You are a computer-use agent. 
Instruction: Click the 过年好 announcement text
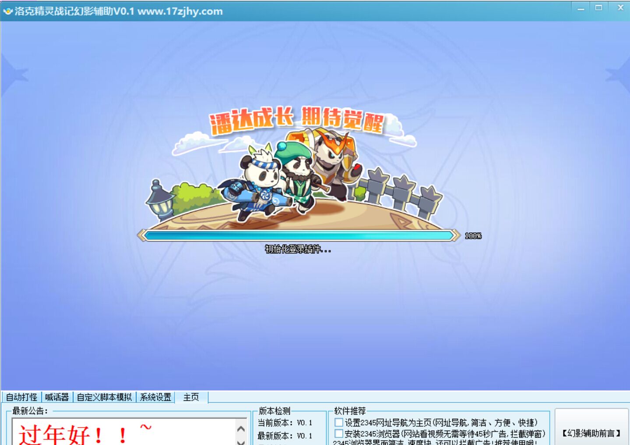point(85,434)
